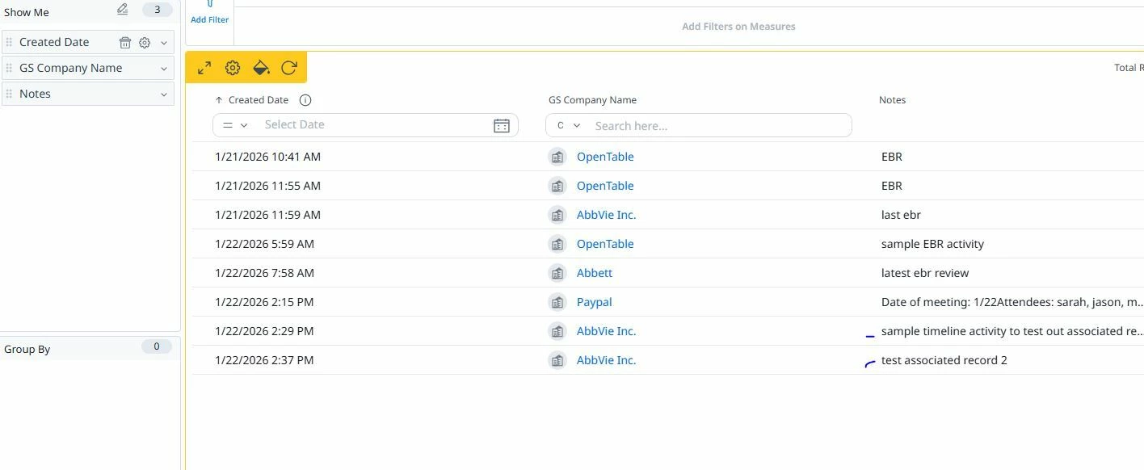This screenshot has width=1144, height=470.
Task: Open OpenTable link in 5:59 AM row
Action: [x=605, y=244]
